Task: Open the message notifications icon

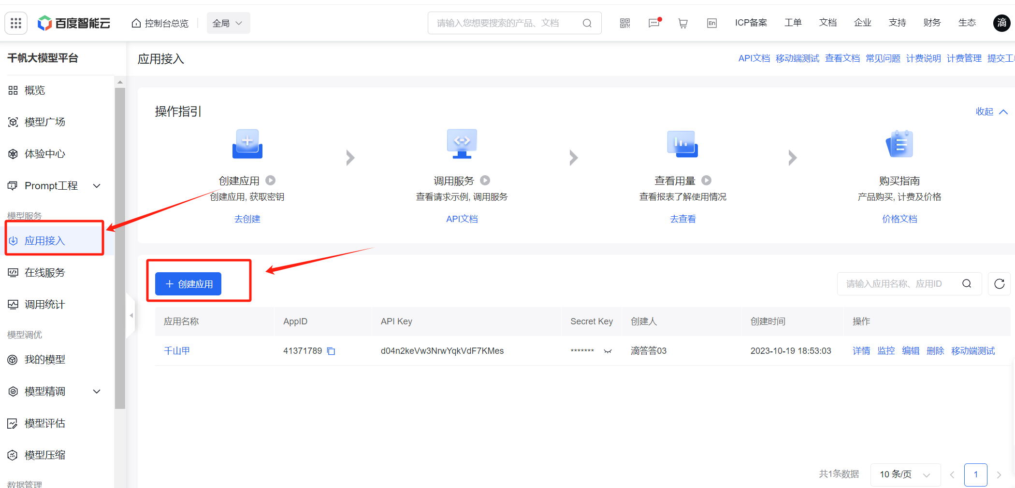Action: (654, 23)
